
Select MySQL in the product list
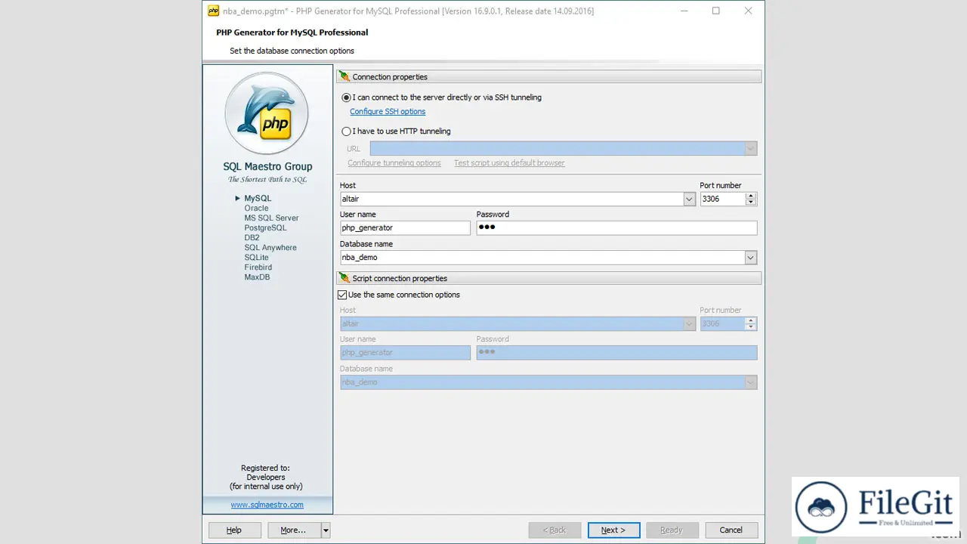(x=258, y=198)
